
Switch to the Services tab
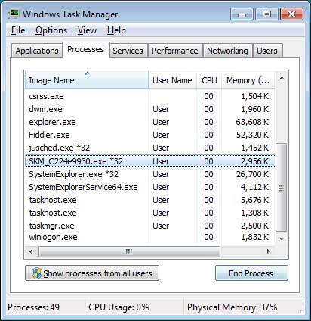[128, 51]
